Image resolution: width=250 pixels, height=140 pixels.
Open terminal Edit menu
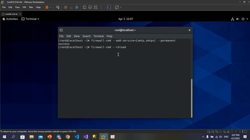pos(69,36)
